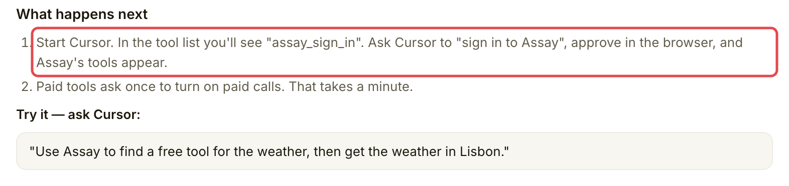Click the list marker number 1
Image resolution: width=789 pixels, height=186 pixels.
coord(26,43)
